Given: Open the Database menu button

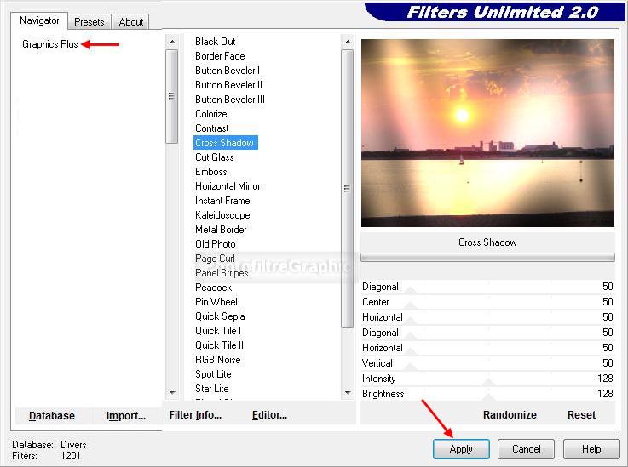Looking at the screenshot, I should point(52,416).
